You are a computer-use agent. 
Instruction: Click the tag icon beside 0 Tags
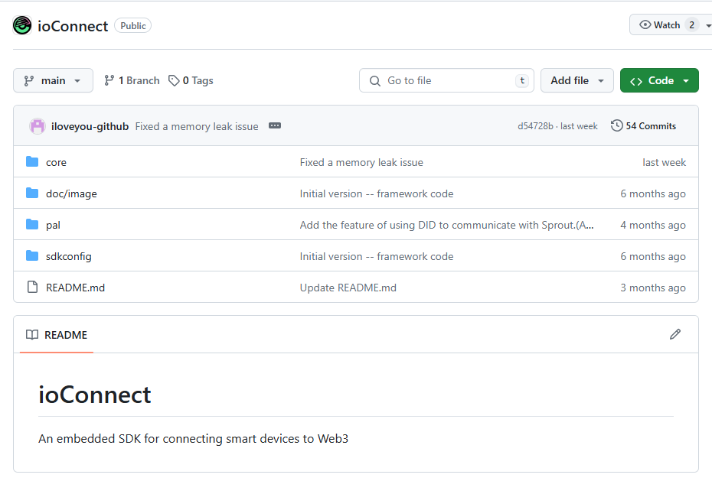[x=174, y=81]
